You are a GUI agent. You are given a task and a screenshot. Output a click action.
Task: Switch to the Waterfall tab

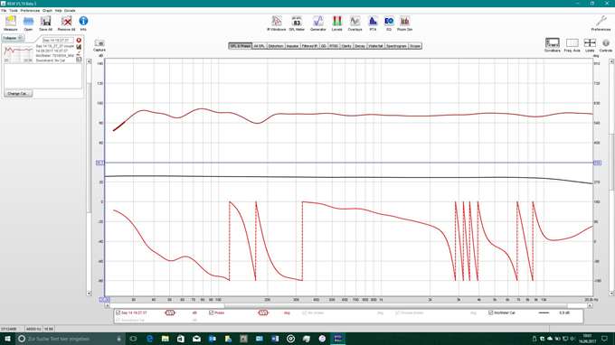375,46
